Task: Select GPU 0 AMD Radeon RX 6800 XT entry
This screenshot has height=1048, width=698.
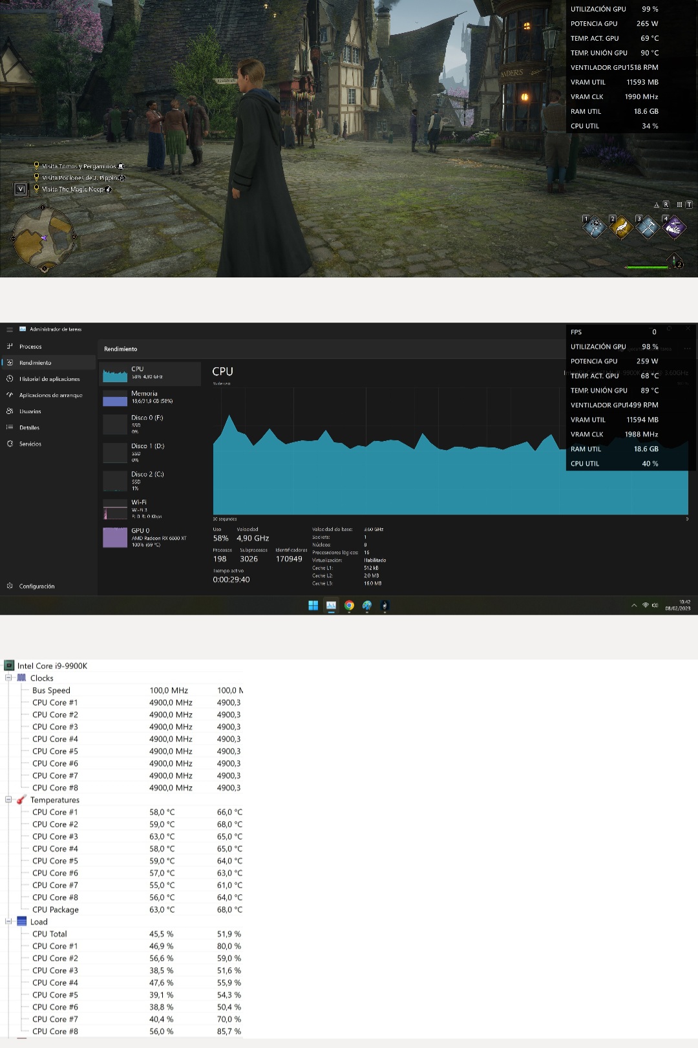Action: [150, 537]
